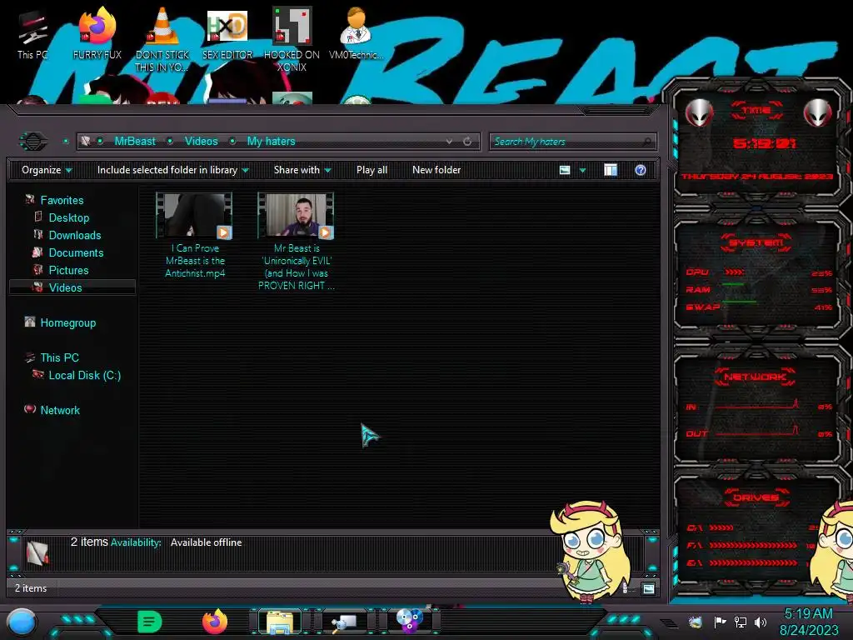Click the 2 items status bar text
The height and width of the screenshot is (640, 853).
(x=31, y=588)
